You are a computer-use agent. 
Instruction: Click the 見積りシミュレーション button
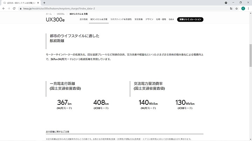(190, 19)
